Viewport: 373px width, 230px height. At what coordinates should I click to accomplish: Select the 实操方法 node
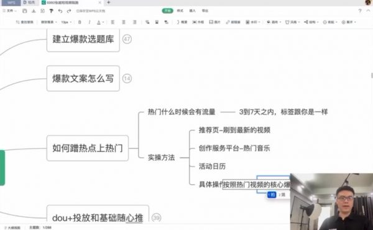tap(161, 157)
